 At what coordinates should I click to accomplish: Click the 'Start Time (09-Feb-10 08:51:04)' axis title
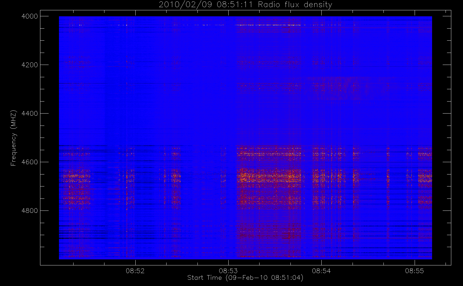(245, 278)
